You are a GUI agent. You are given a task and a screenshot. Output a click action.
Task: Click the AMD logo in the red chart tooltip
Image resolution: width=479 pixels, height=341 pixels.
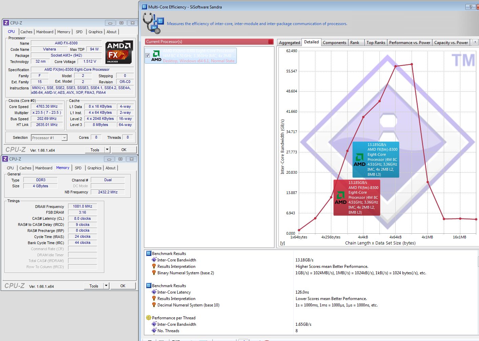point(340,198)
